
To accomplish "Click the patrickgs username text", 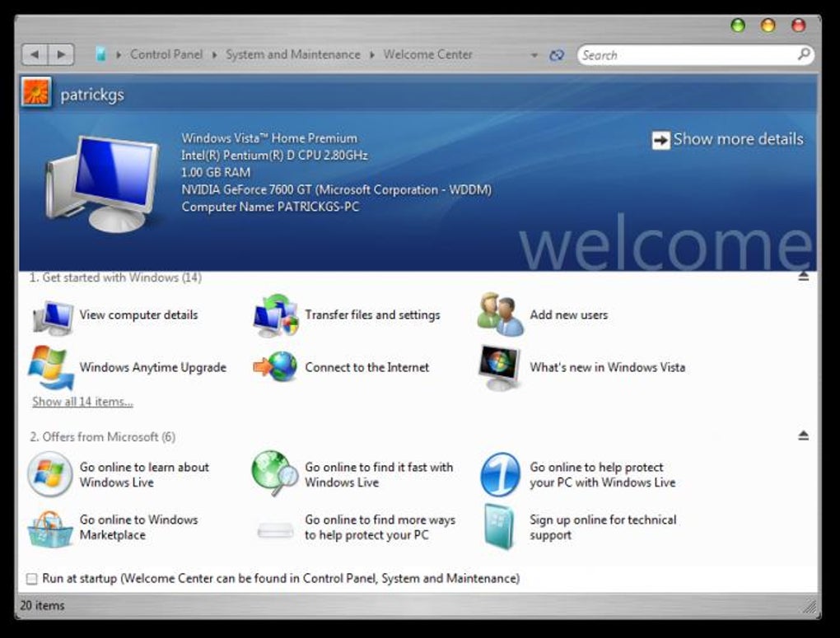I will click(92, 95).
